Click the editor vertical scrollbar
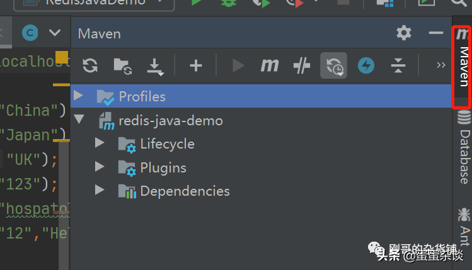 point(64,205)
